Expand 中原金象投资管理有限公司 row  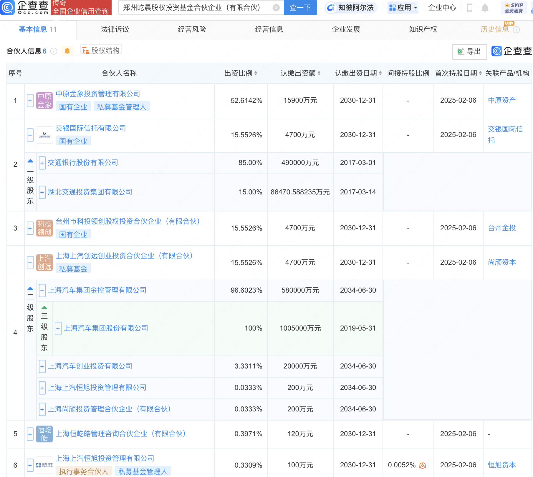coord(30,101)
